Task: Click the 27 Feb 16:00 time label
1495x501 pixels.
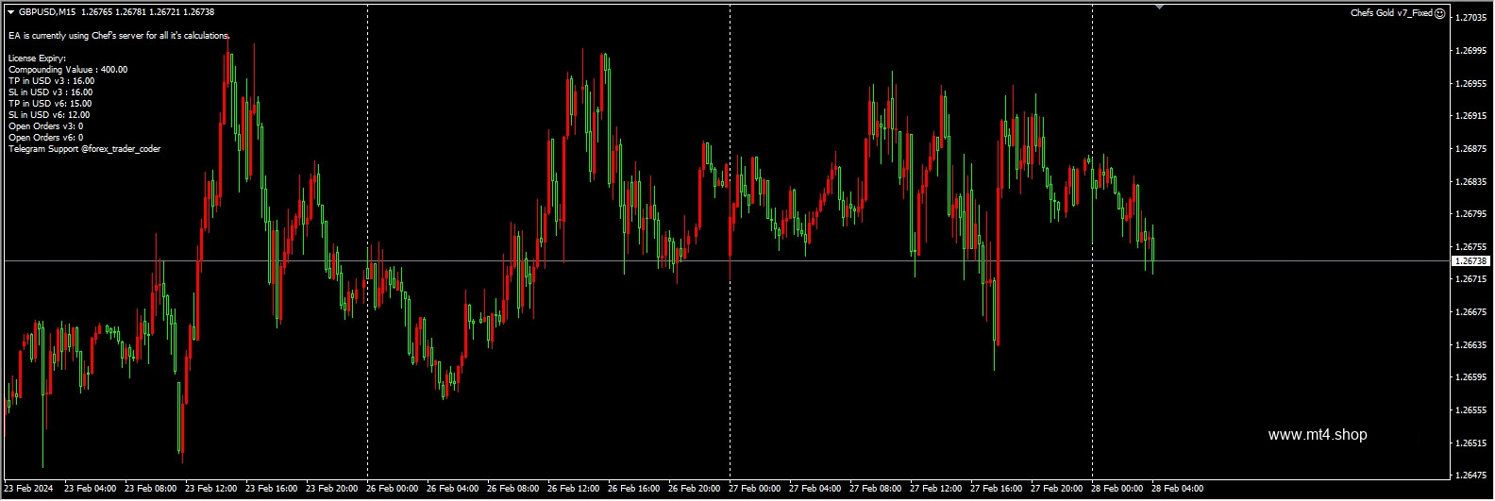Action: (997, 489)
